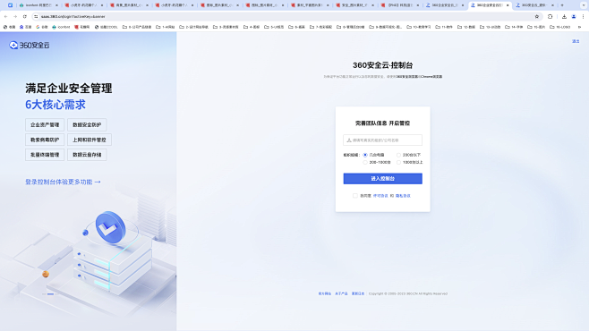Click the 退出 link at top right
589x331 pixels.
click(576, 41)
